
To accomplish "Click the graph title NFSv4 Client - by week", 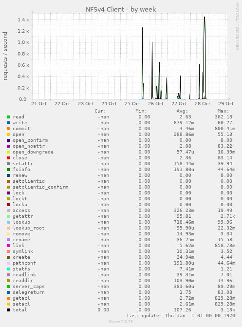I will click(121, 9).
